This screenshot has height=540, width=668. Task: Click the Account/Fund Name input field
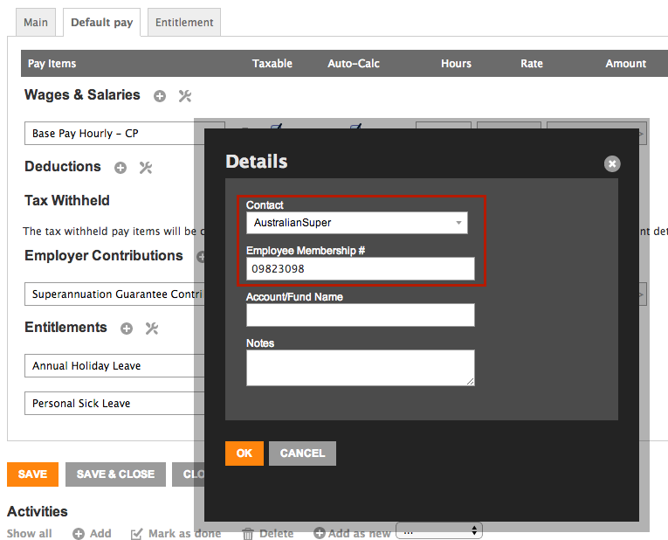pos(361,315)
